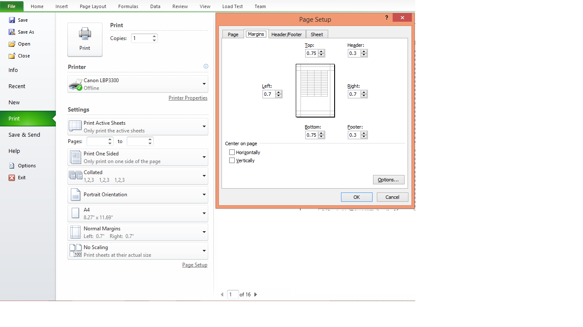Click the info icon next to Printer heading
Screen dimensions: 583x327
click(x=206, y=66)
